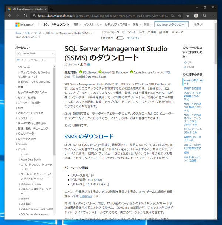Expand the 詳細 header menu
This screenshot has height=225, width=222.
click(x=148, y=24)
